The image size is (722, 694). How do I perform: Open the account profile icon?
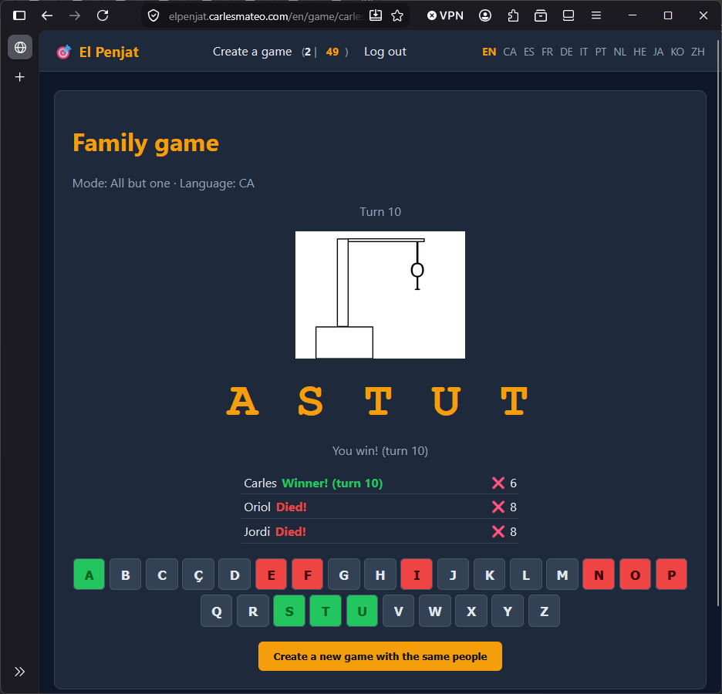(x=485, y=15)
